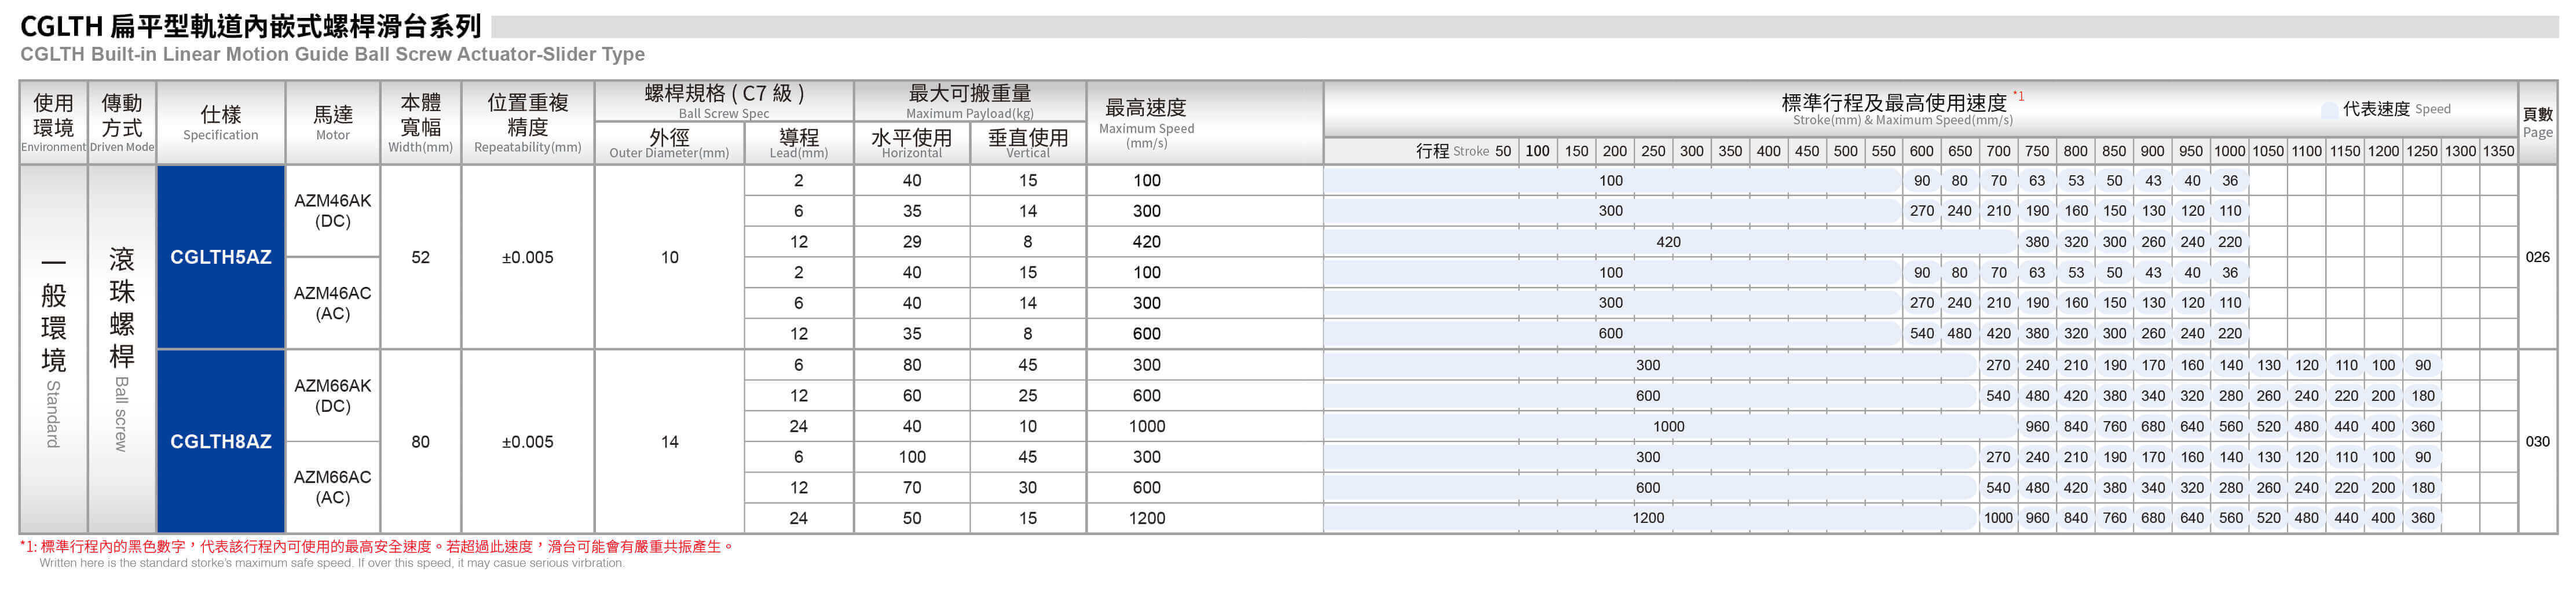Select the blue "CGLTH5AZ" specification cell
Viewport: 2576px width, 590px height.
pos(221,257)
